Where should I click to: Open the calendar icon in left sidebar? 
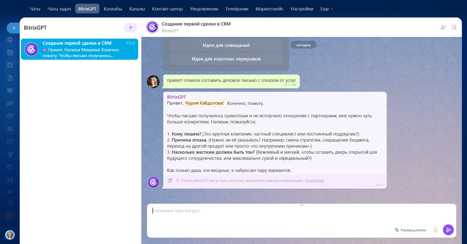(10, 65)
